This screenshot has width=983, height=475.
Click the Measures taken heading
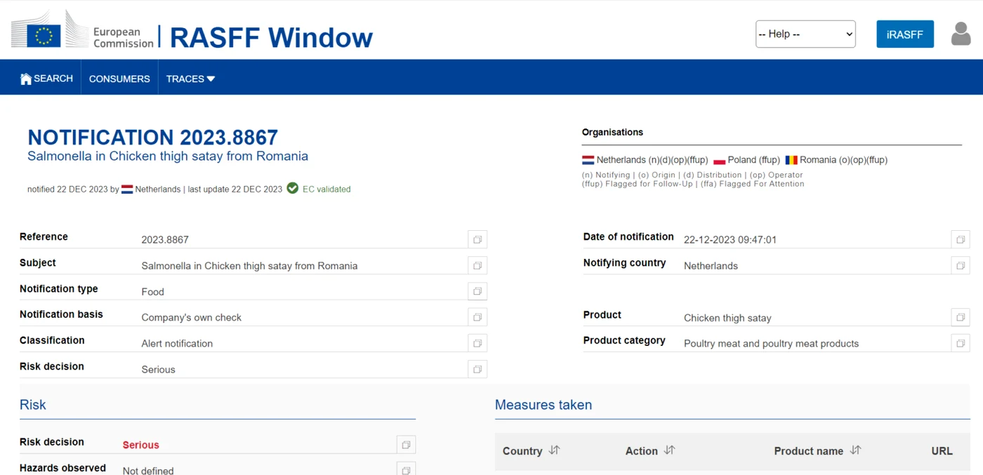[543, 405]
